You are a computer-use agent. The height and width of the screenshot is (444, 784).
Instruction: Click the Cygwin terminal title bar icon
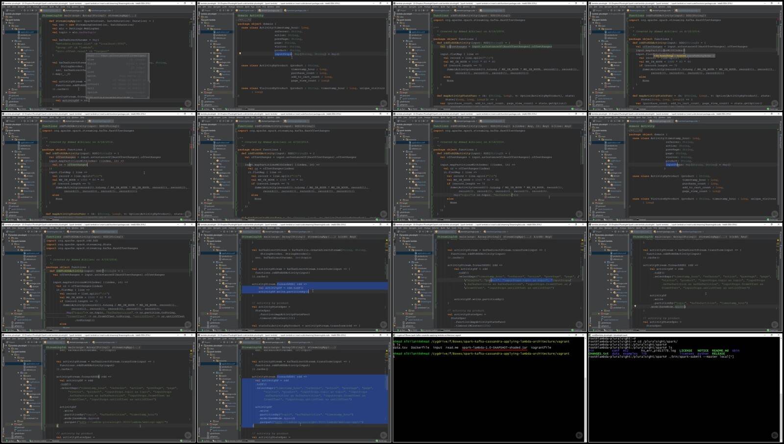394,335
